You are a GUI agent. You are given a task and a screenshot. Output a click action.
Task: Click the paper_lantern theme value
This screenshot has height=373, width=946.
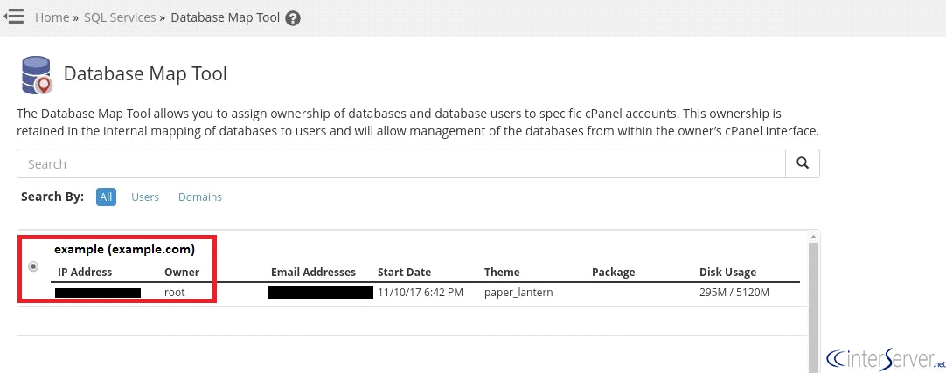coord(518,294)
